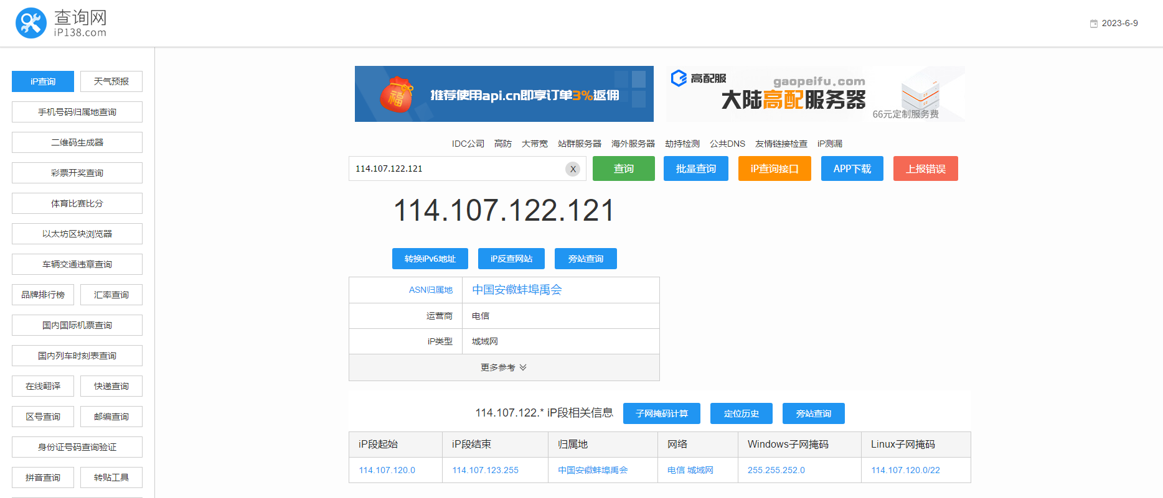This screenshot has height=498, width=1163.
Task: Open 邮编查询 in sidebar
Action: 111,417
